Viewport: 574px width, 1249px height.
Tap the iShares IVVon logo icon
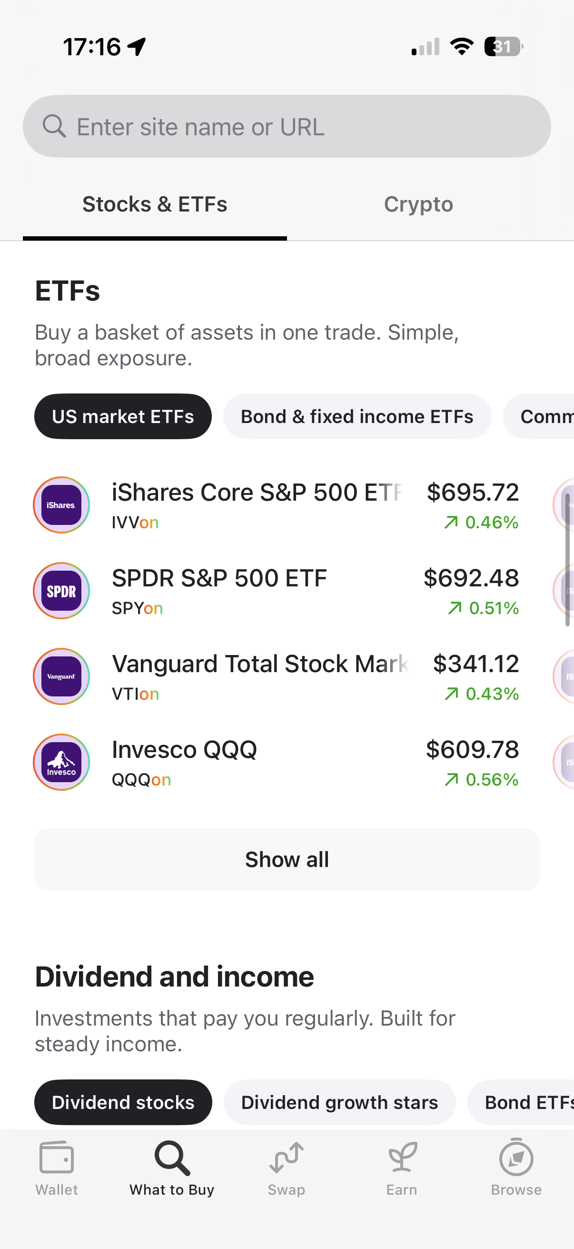point(61,505)
